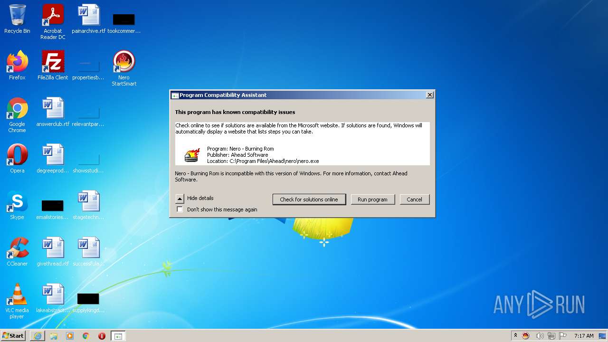
Task: Click Check for solutions online
Action: click(309, 199)
